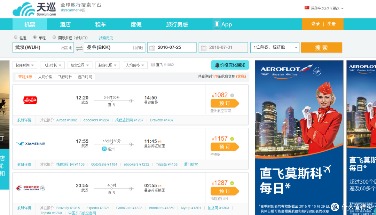Viewport: 376px width, 215px height.
Task: Sort results by 起飞时间 tab
Action: [x=85, y=77]
